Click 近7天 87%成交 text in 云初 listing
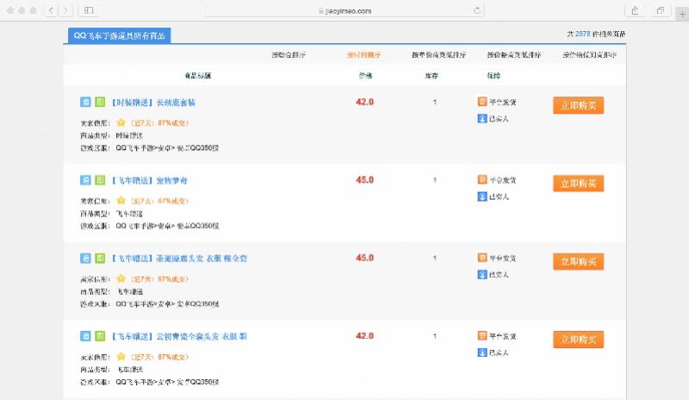 click(159, 357)
